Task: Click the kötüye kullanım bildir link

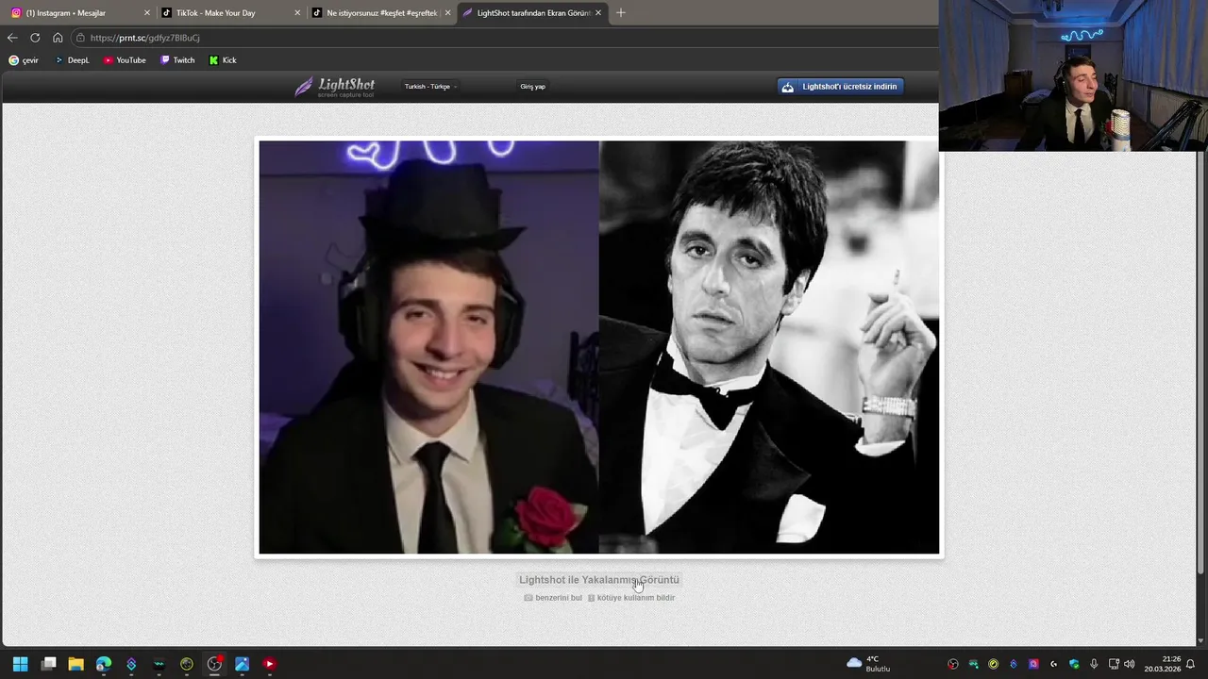Action: click(631, 598)
